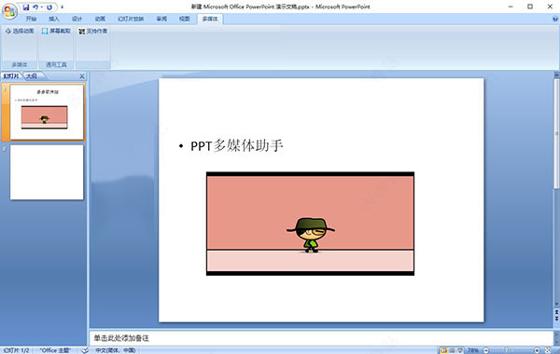This screenshot has width=560, height=354.
Task: Click the 屏幕截取 screen capture button
Action: click(56, 31)
